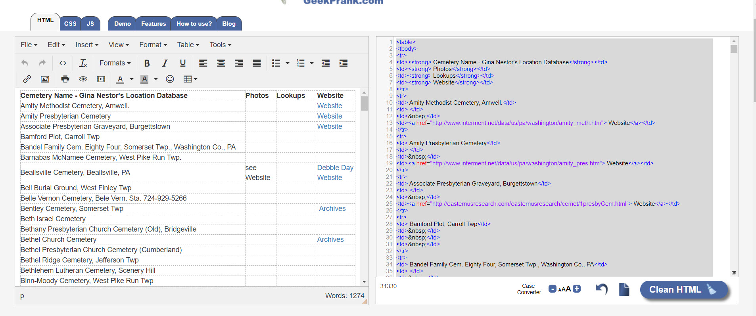756x316 pixels.
Task: Open numbered list style dropdown arrow
Action: point(312,63)
